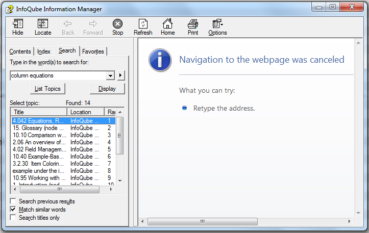Open the Favorites tab
Image resolution: width=369 pixels, height=233 pixels.
(93, 51)
